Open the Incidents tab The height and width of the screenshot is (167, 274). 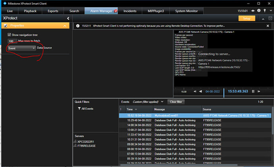click(130, 11)
